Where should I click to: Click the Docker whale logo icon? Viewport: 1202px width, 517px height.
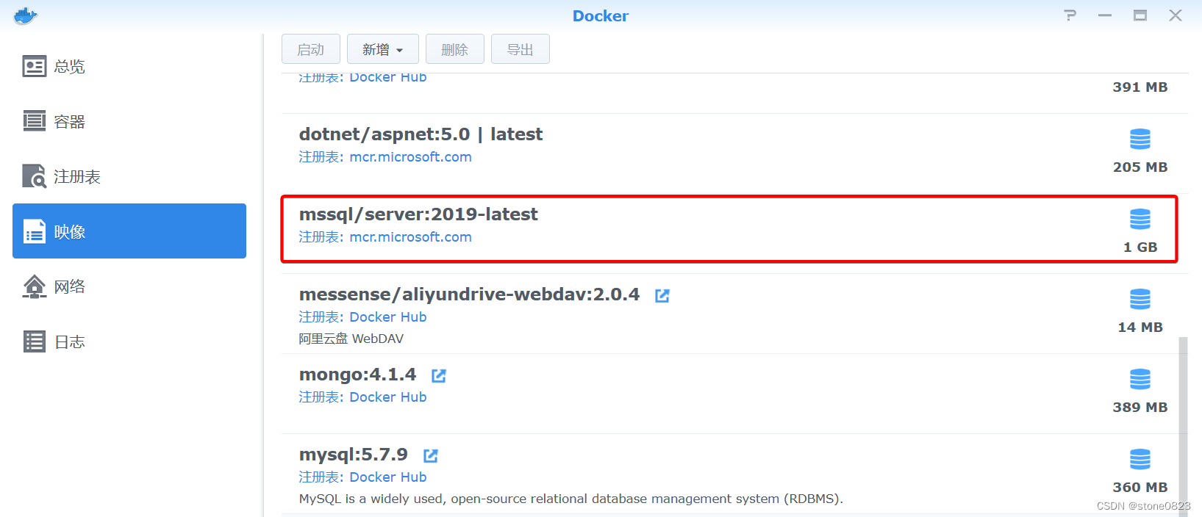click(25, 15)
